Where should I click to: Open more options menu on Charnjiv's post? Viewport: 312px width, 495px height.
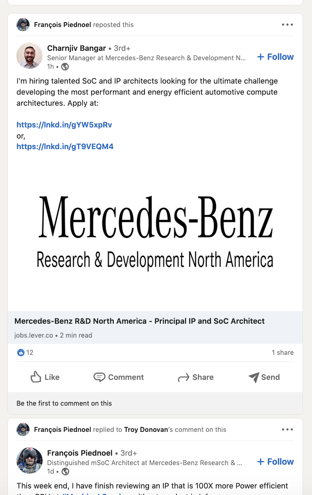[x=287, y=25]
